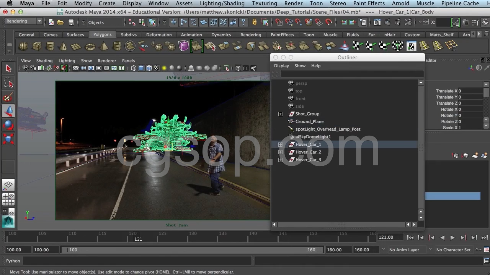Viewport: 490px width, 275px height.
Task: Toggle viewport textured checker display
Action: click(157, 68)
